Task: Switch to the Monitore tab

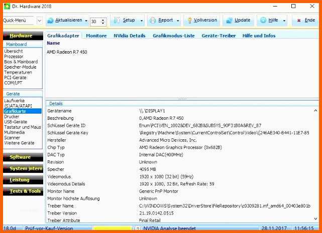Action: tap(96, 36)
